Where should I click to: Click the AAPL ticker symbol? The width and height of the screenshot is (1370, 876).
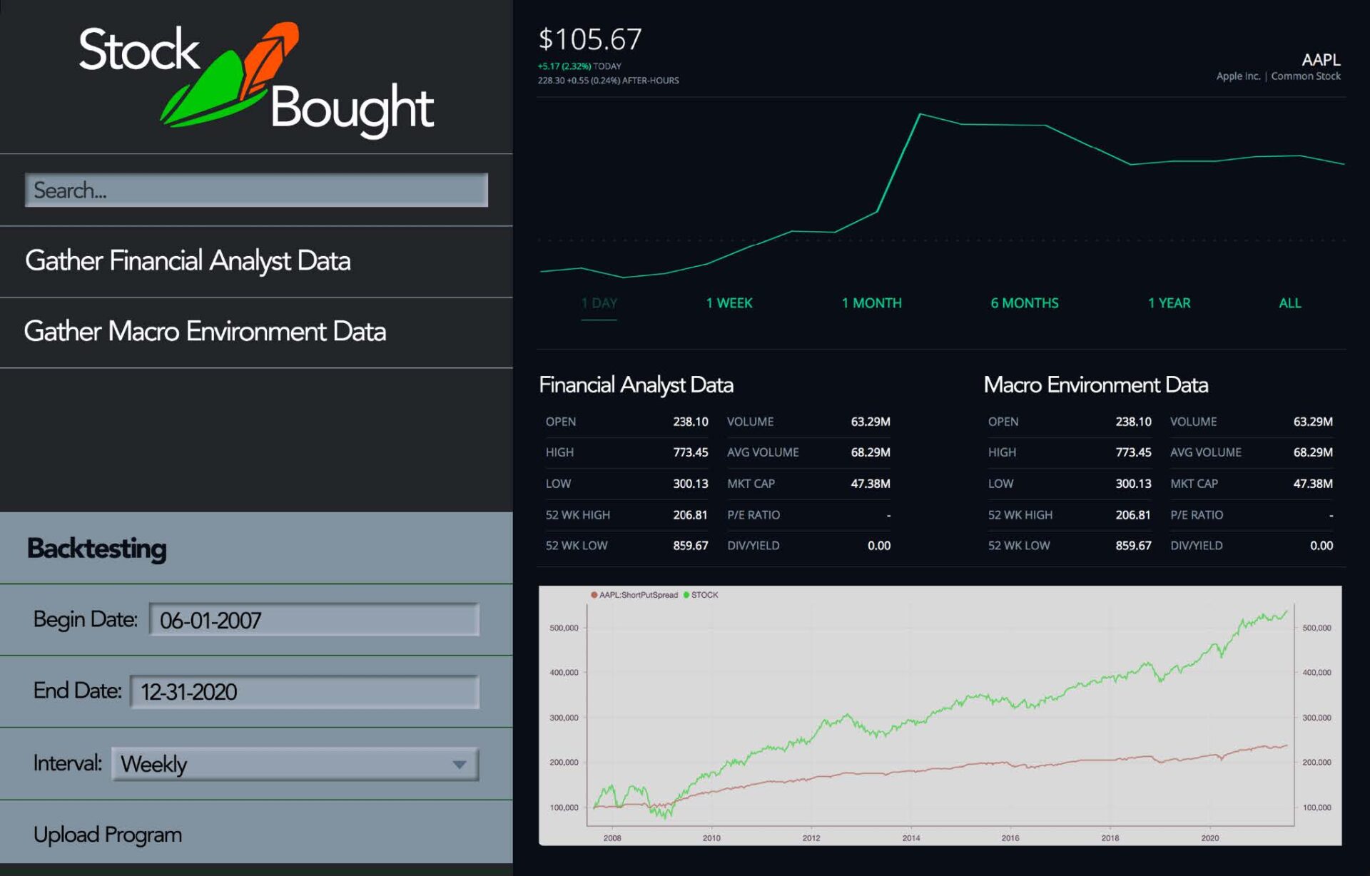click(x=1321, y=60)
